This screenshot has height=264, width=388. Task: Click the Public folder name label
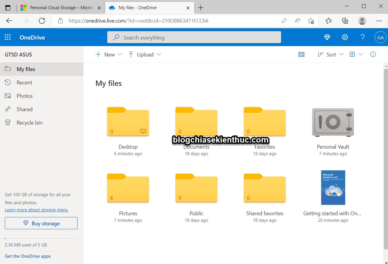[196, 213]
